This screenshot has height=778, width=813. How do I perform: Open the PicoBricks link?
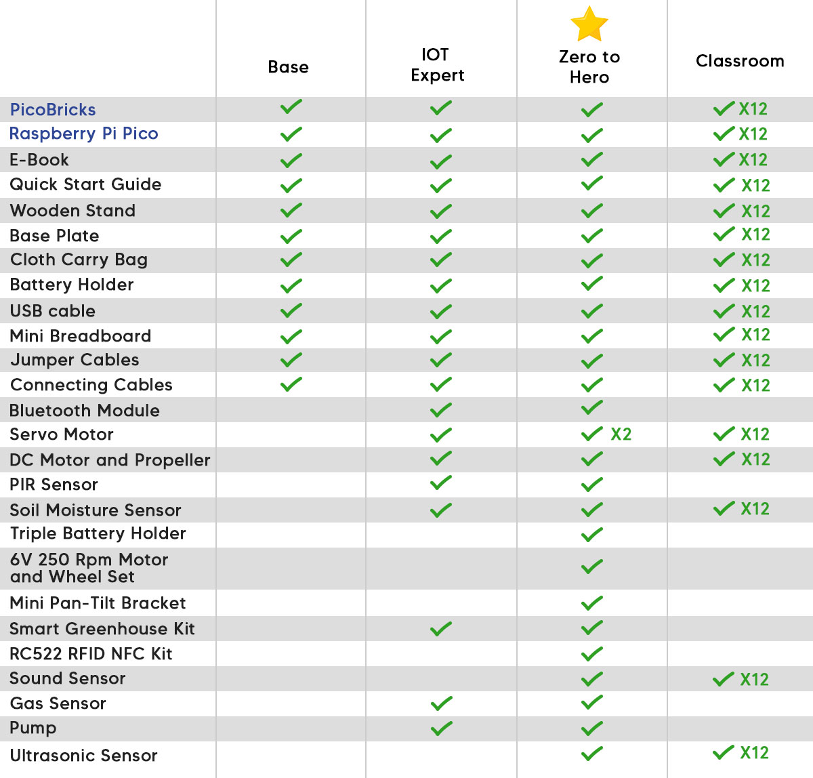[x=53, y=110]
